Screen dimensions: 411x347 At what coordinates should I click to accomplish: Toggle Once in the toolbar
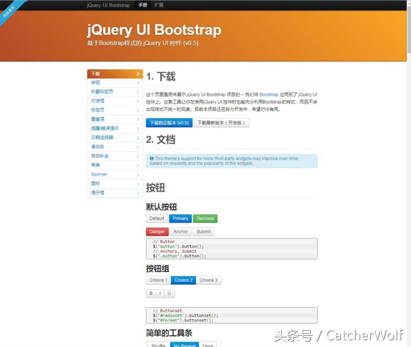207,345
